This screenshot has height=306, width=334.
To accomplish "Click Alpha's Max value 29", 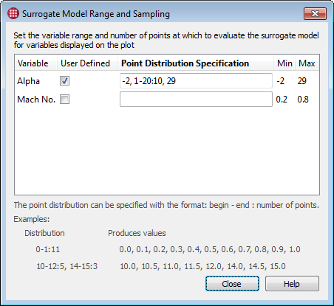I will 302,81.
